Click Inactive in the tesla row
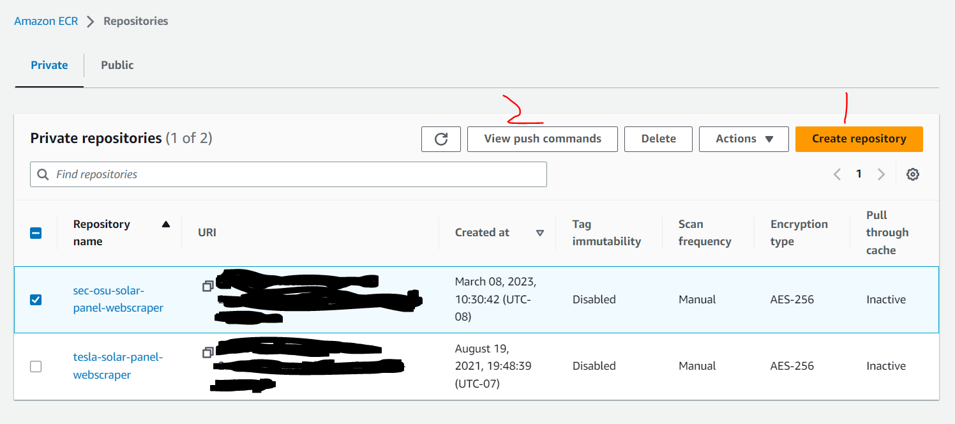955x424 pixels. coord(886,367)
